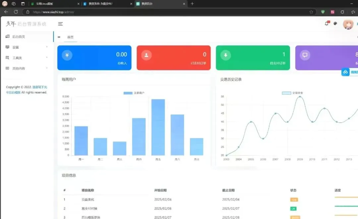This screenshot has width=358, height=219.
Task: Open the browser workspaces cube icon
Action: [14, 4]
